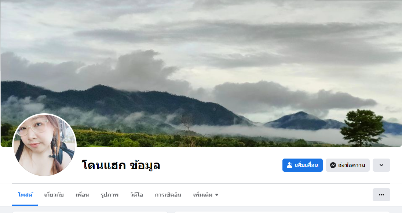The height and width of the screenshot is (213, 402).
Task: Show the วิดีโอ tab
Action: [136, 195]
